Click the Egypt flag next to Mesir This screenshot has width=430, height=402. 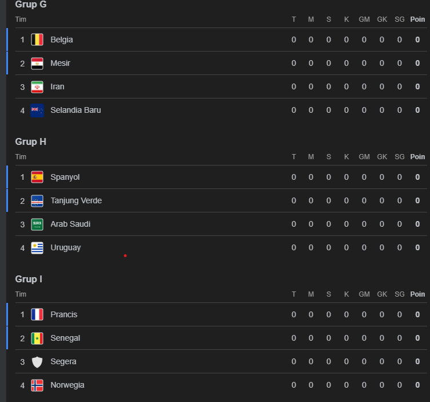(x=37, y=63)
